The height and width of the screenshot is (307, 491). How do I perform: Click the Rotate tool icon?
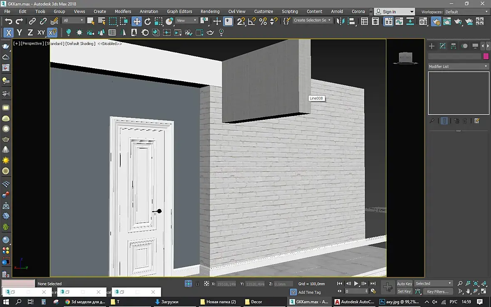[x=148, y=21]
